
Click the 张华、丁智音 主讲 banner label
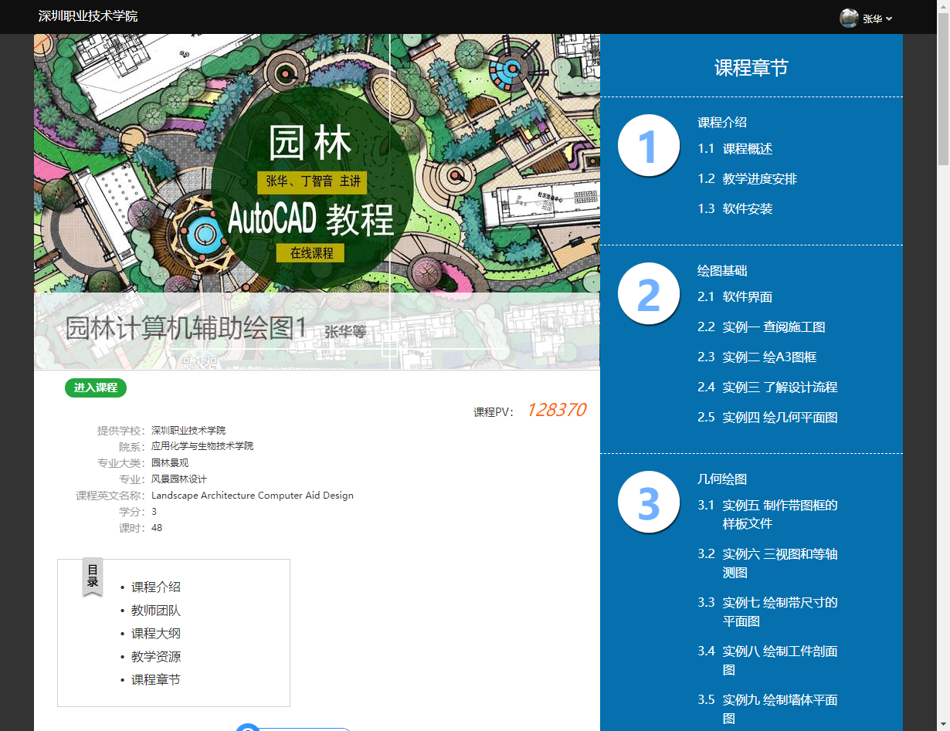pos(313,182)
